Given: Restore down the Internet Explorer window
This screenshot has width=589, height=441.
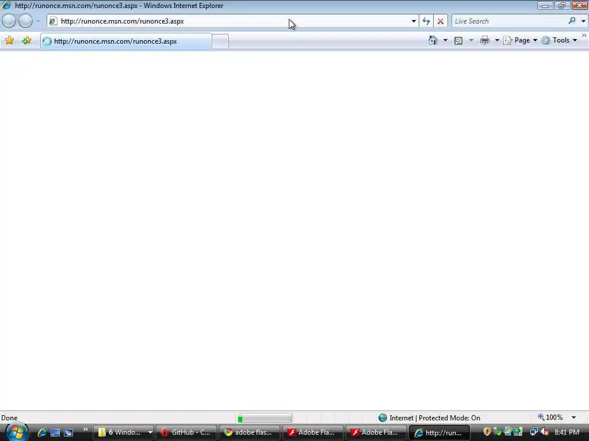Looking at the screenshot, I should pos(561,5).
